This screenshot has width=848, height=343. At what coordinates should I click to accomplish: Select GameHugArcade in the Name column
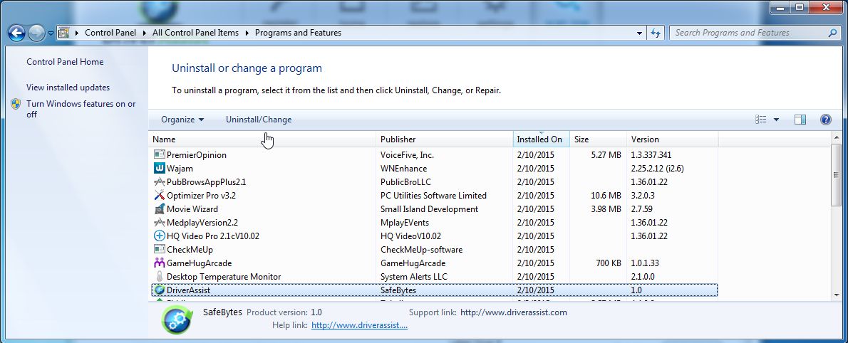[199, 263]
